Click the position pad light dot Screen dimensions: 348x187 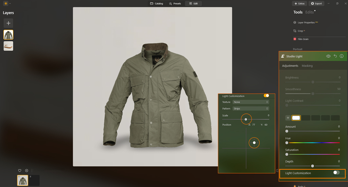click(x=254, y=143)
